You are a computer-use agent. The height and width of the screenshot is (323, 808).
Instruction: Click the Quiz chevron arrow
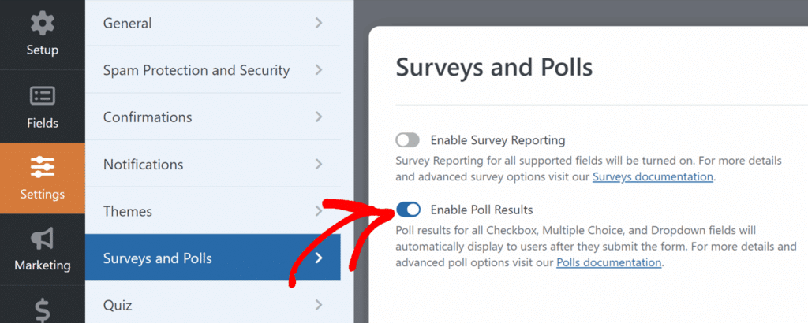coord(319,305)
